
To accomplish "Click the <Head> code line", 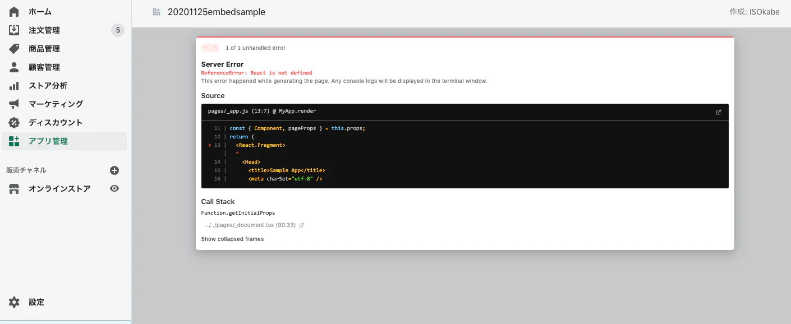I will (251, 162).
